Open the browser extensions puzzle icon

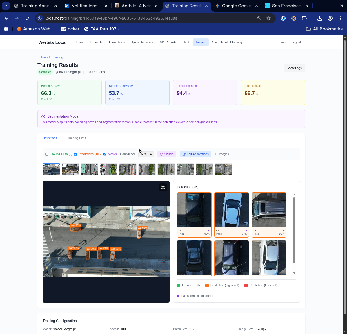pyautogui.click(x=304, y=18)
